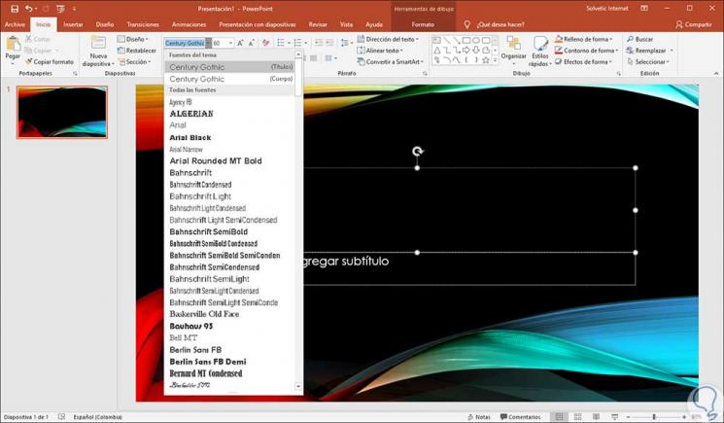Choose Berlin Sans FB Demi font
Screen dimensions: 724x423
[x=208, y=362]
